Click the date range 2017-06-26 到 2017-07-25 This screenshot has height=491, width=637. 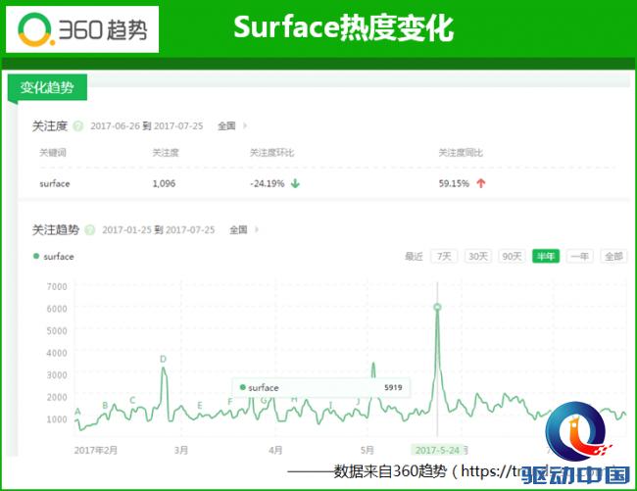click(x=147, y=125)
